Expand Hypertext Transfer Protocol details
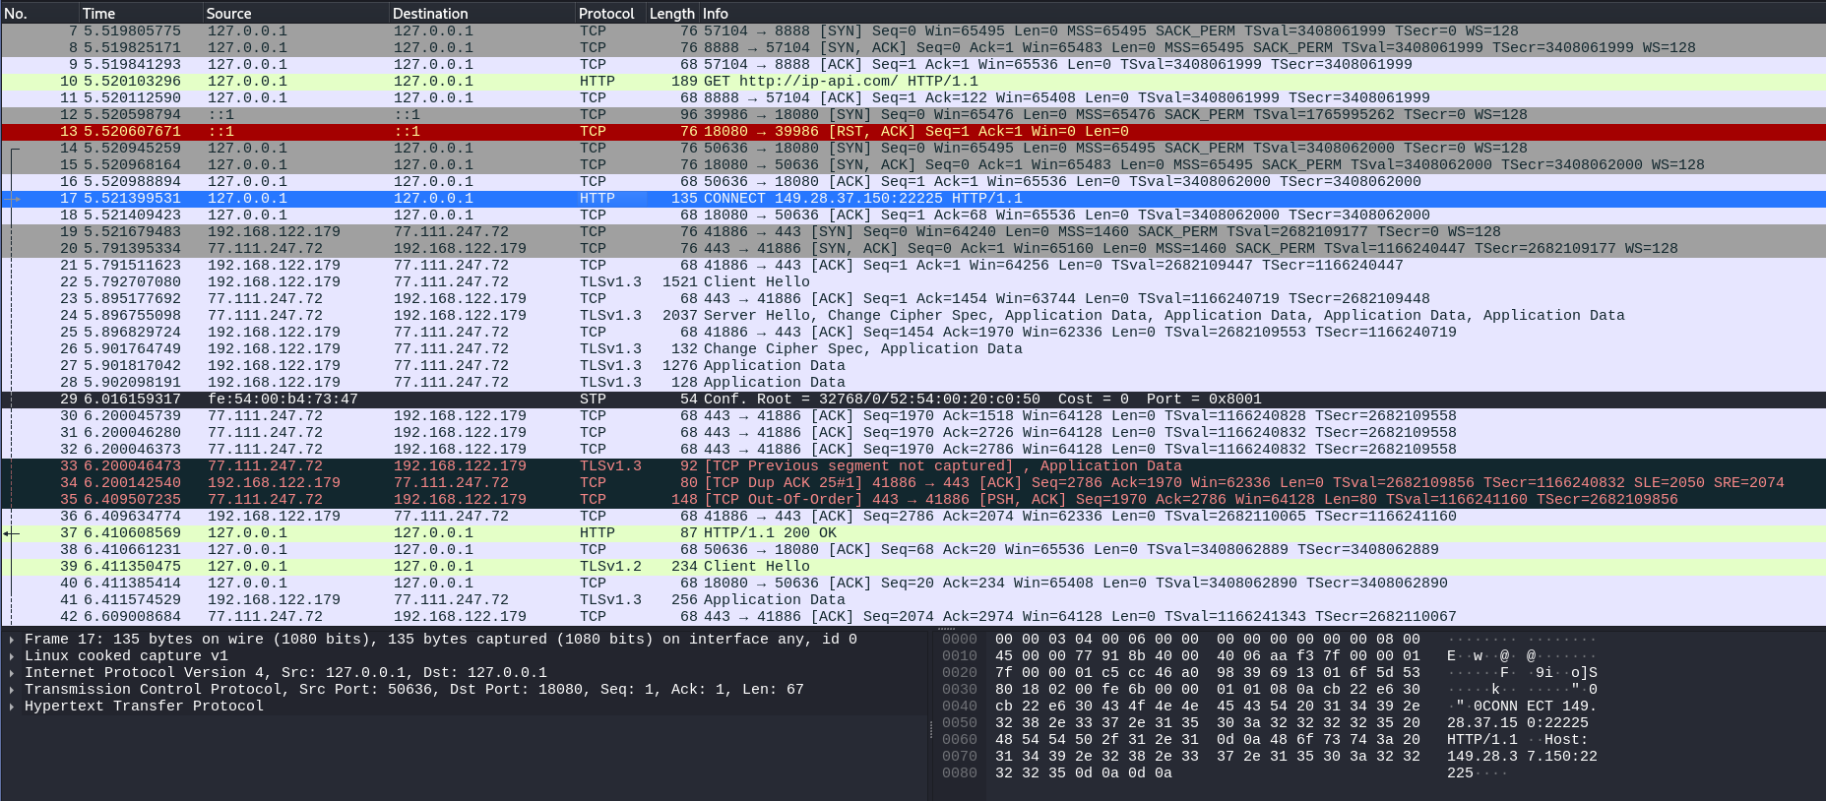The width and height of the screenshot is (1826, 801). pos(12,707)
